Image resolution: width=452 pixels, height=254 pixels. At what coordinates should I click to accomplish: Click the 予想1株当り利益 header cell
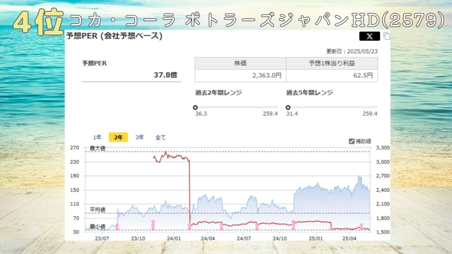coord(331,63)
